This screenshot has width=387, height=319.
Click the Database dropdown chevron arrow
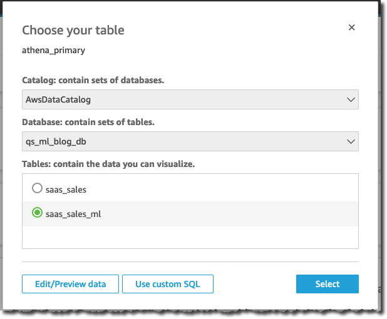pyautogui.click(x=349, y=141)
